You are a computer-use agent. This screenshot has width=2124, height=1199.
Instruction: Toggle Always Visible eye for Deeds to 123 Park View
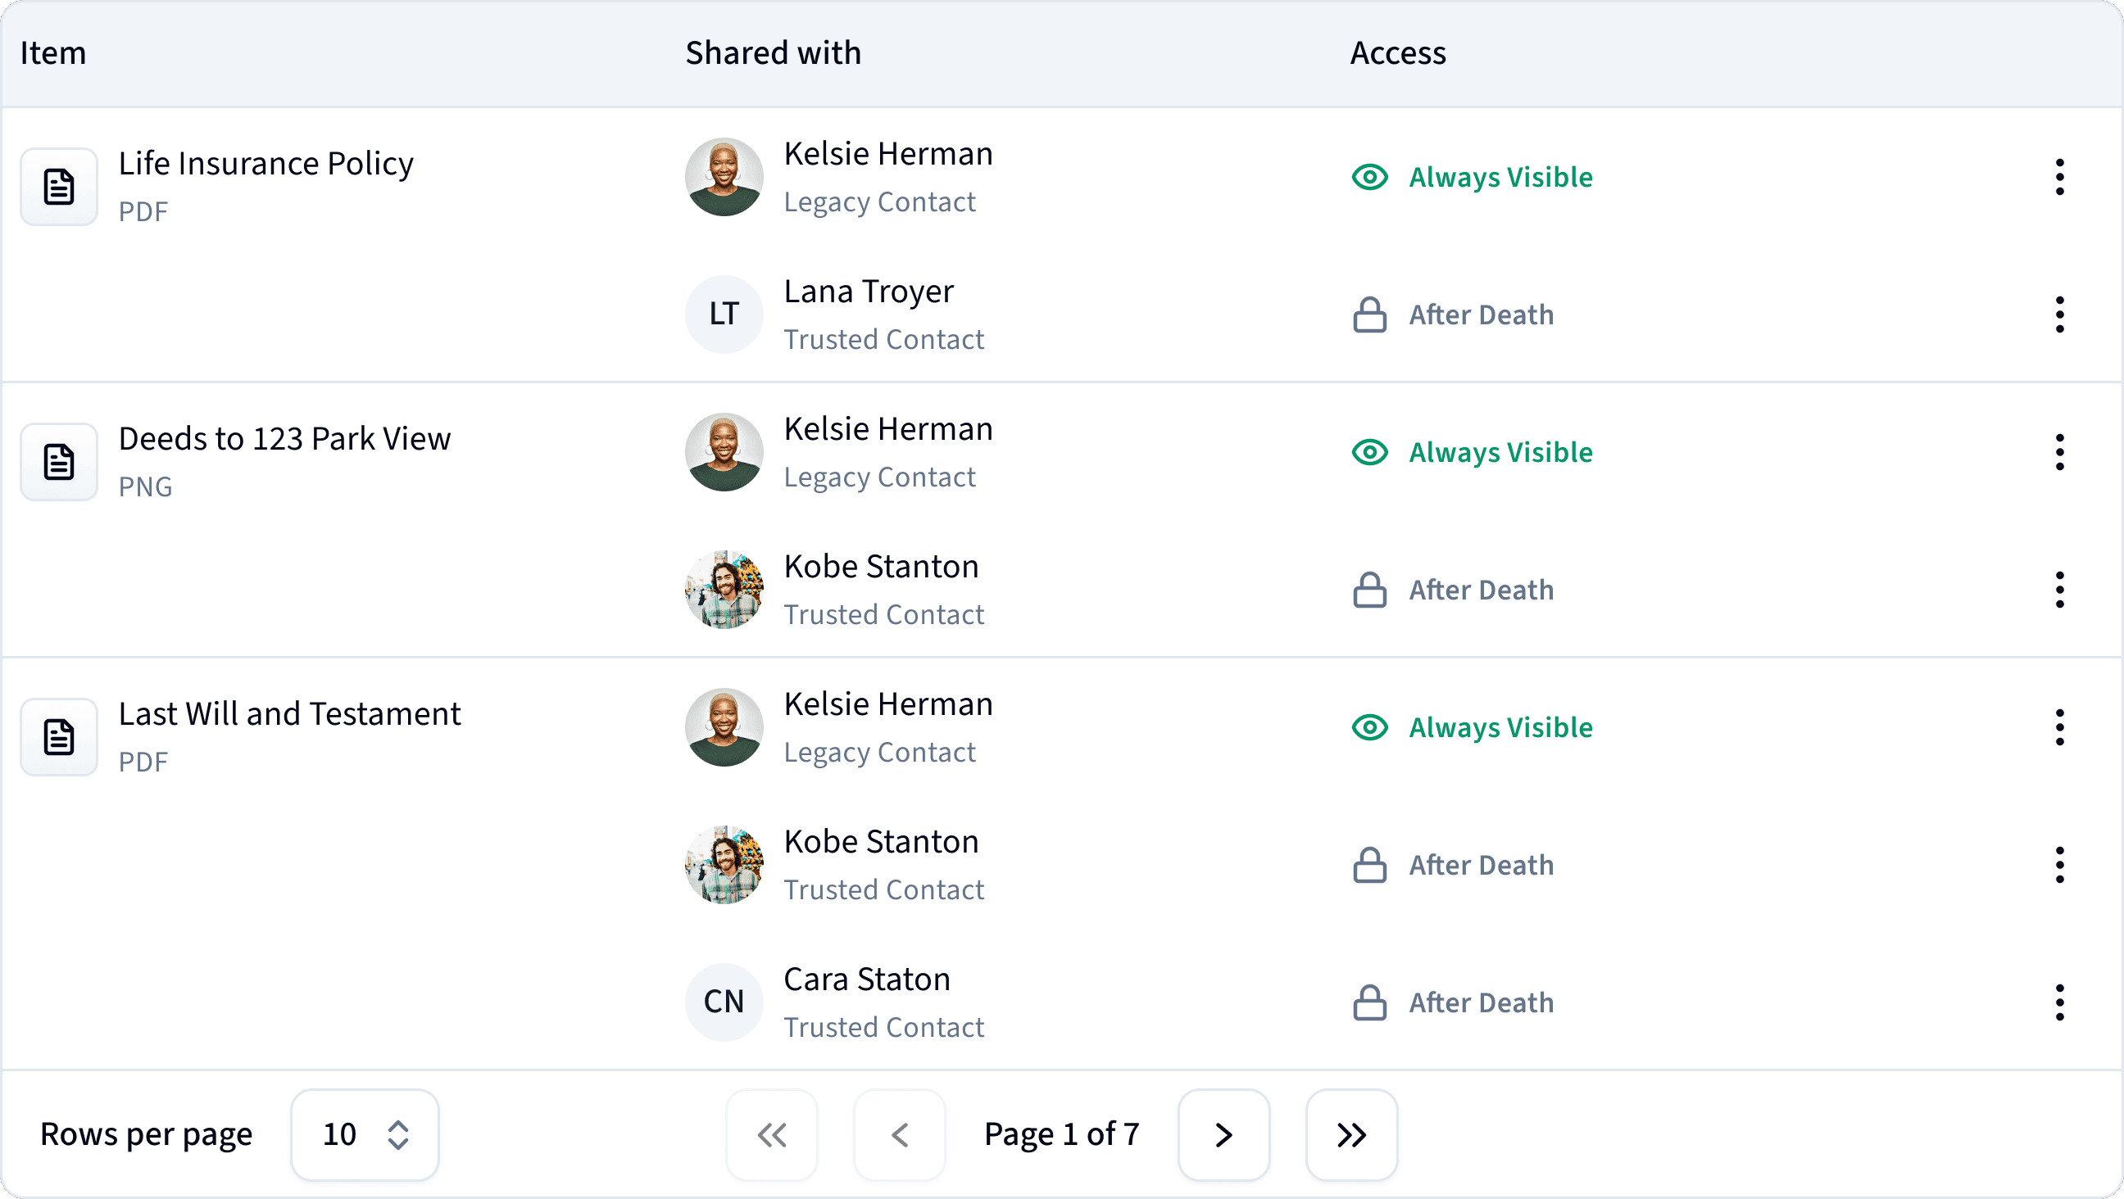(x=1369, y=452)
